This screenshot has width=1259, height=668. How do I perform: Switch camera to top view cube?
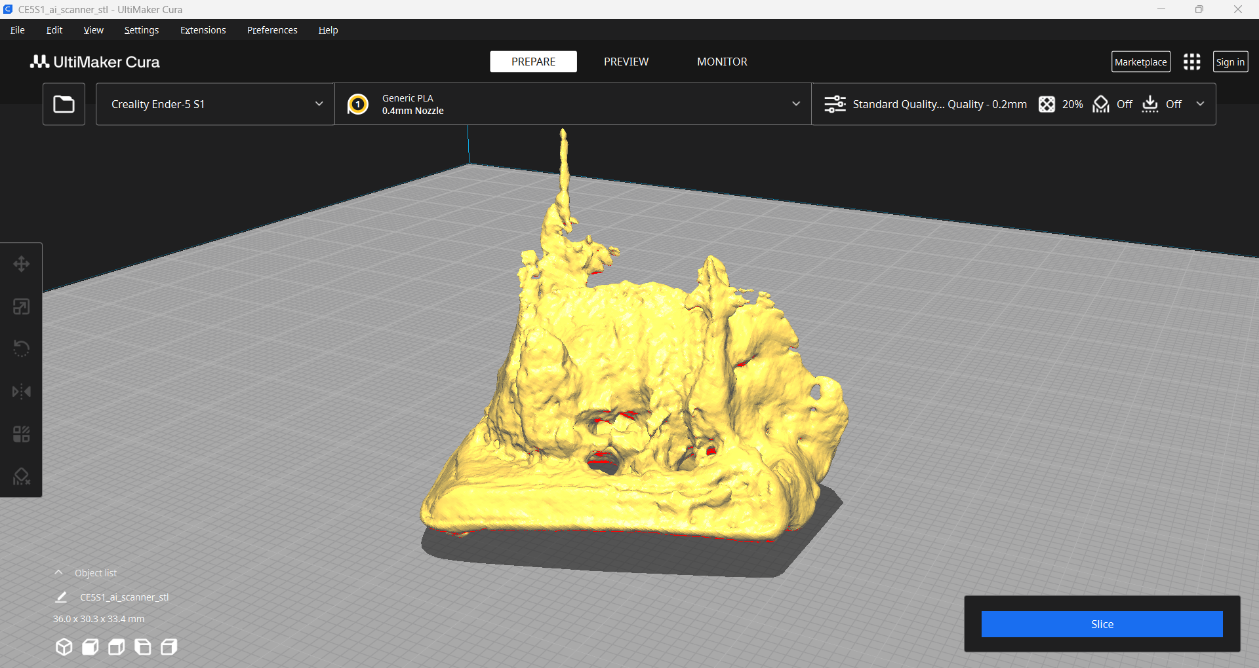pos(116,647)
